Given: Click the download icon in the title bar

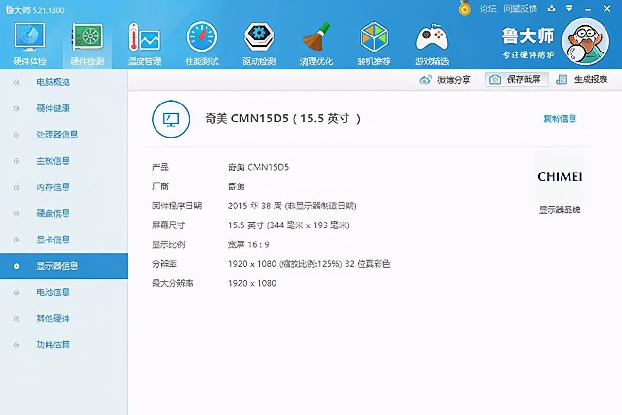Looking at the screenshot, I should (x=551, y=8).
